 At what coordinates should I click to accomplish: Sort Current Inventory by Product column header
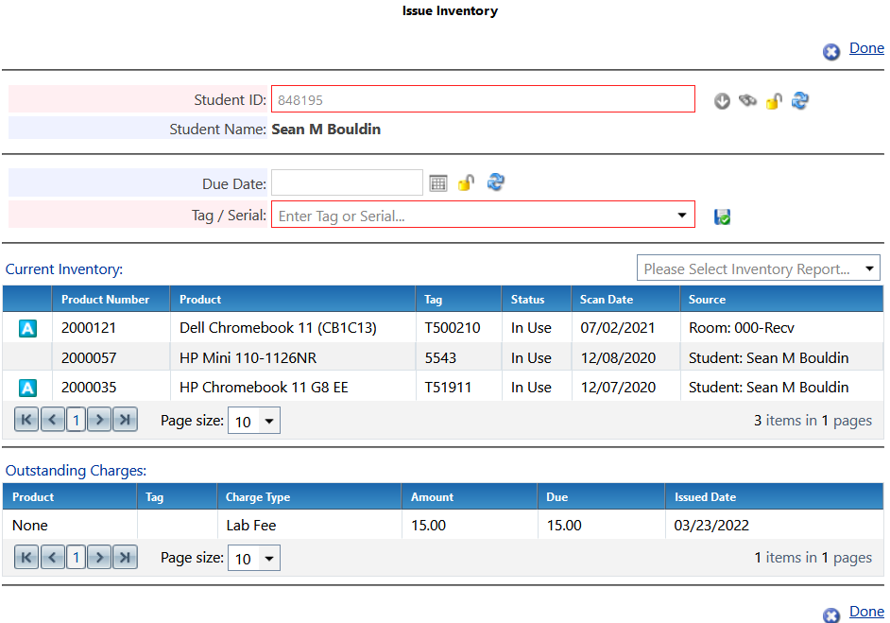point(199,300)
